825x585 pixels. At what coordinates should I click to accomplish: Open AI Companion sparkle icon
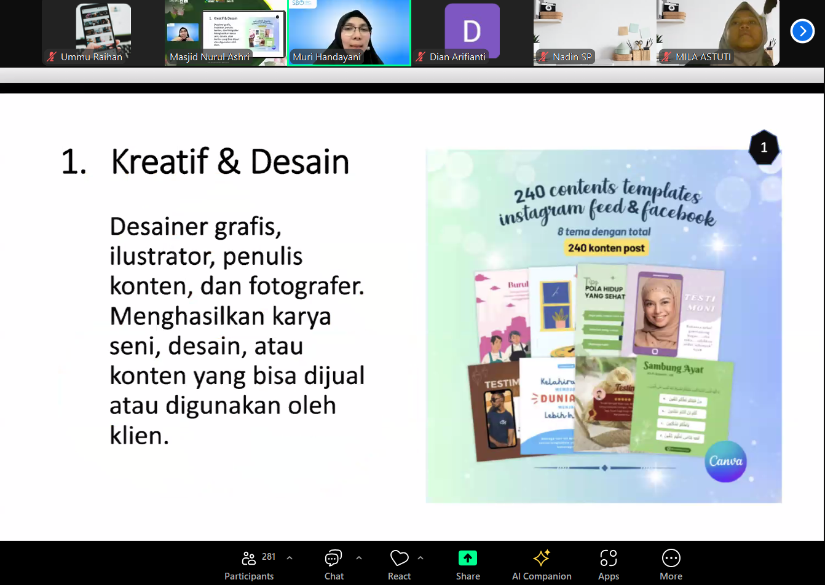pos(542,558)
